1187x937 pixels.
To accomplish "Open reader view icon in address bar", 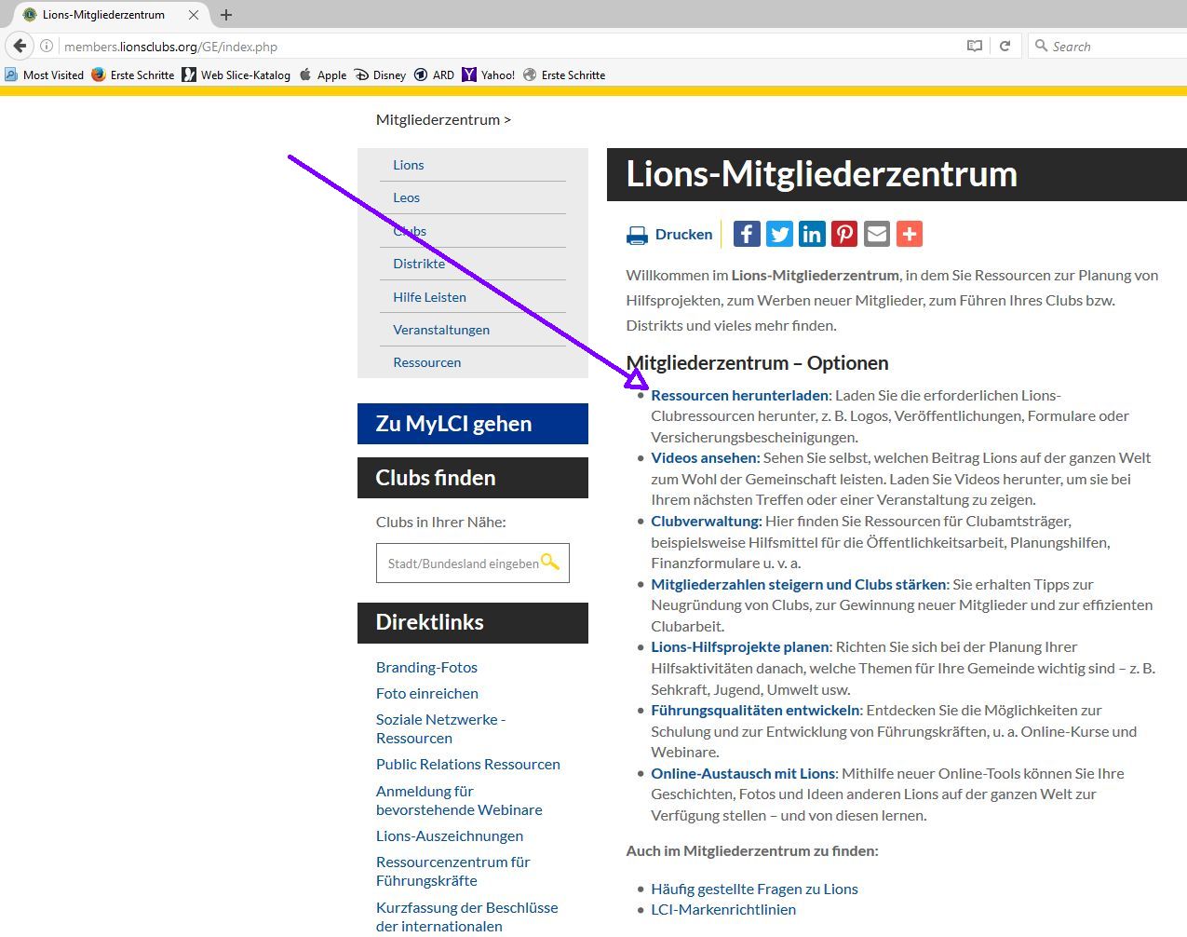I will coord(975,46).
